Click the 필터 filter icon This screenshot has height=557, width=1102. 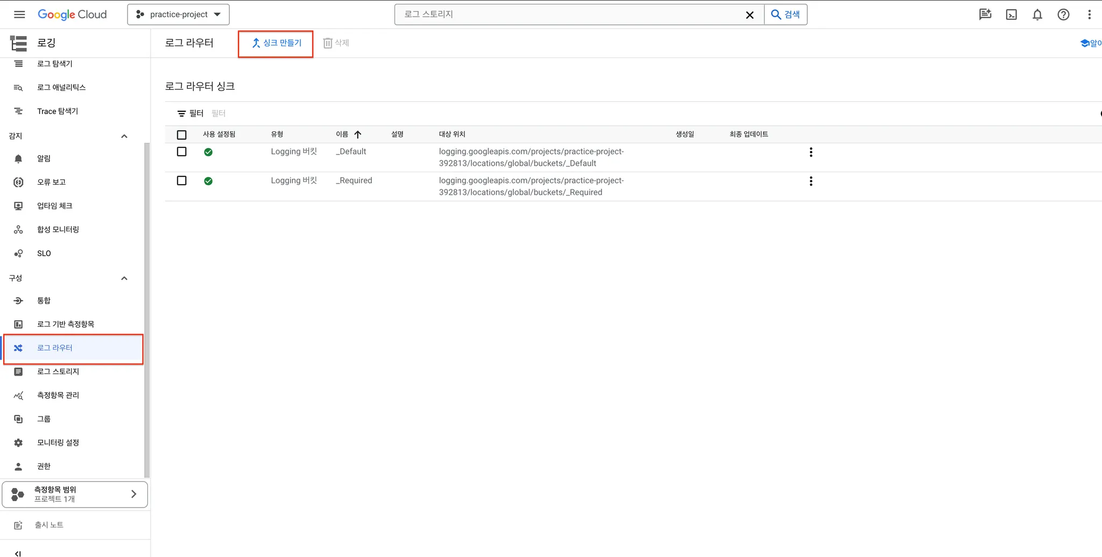coord(181,114)
